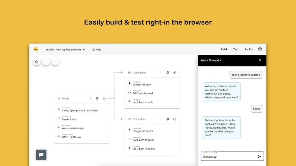Click the Publish button
This screenshot has width=296, height=166.
[249, 49]
